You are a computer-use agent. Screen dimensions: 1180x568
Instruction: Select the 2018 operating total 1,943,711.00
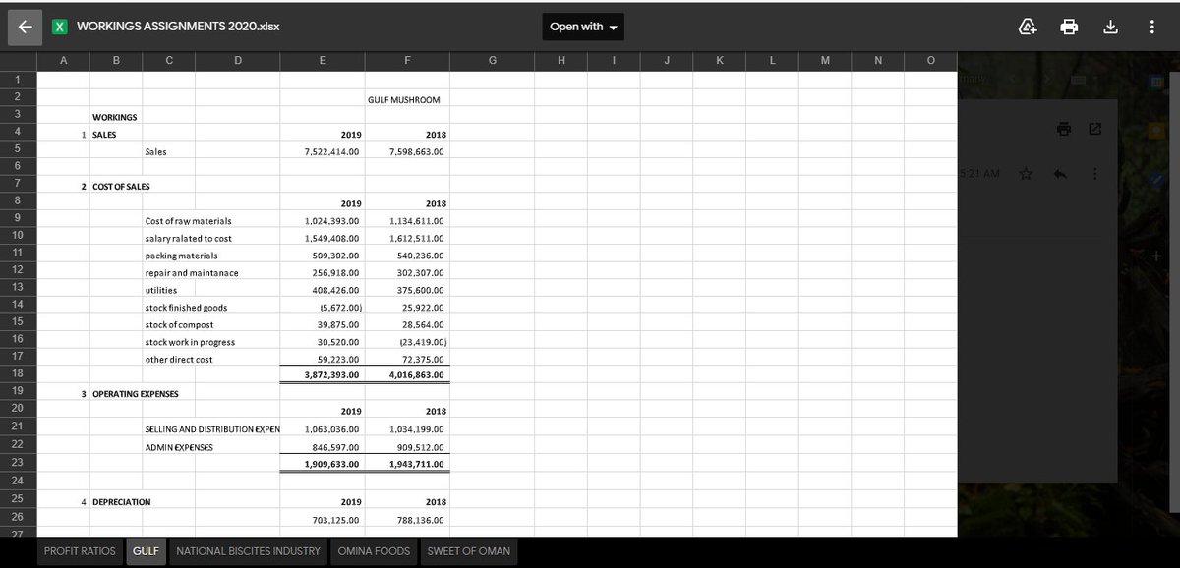pos(417,464)
